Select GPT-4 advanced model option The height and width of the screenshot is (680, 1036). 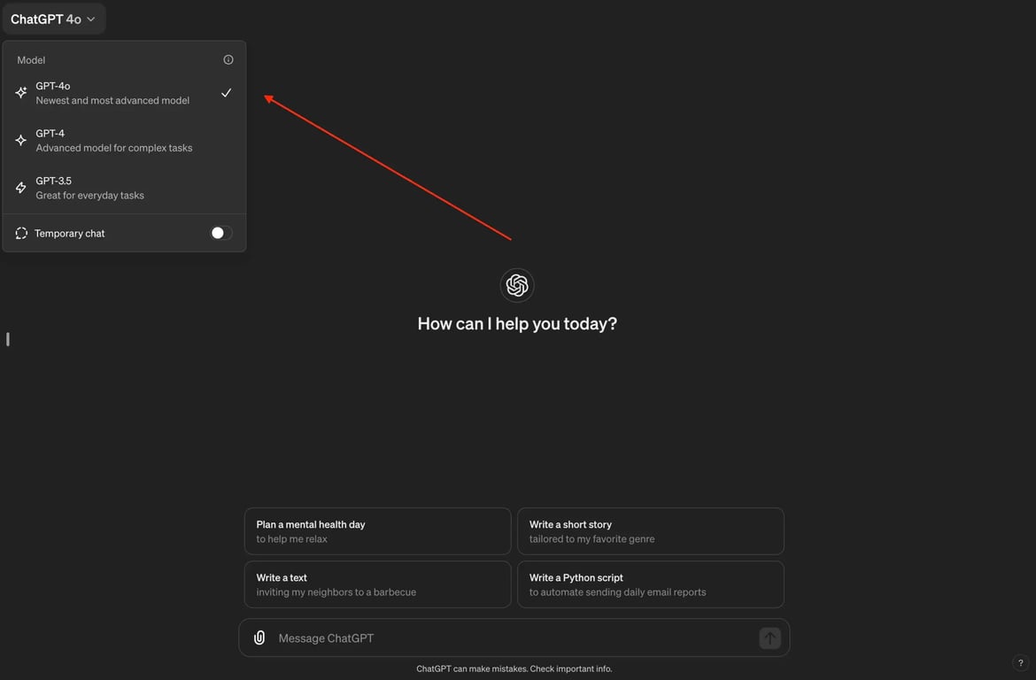tap(113, 141)
